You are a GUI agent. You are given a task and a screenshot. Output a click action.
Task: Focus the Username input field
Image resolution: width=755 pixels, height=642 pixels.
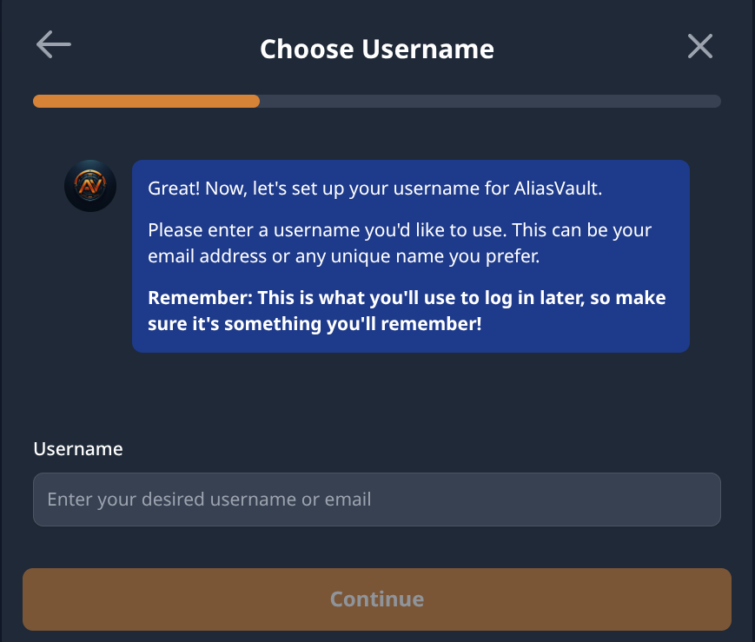(376, 500)
